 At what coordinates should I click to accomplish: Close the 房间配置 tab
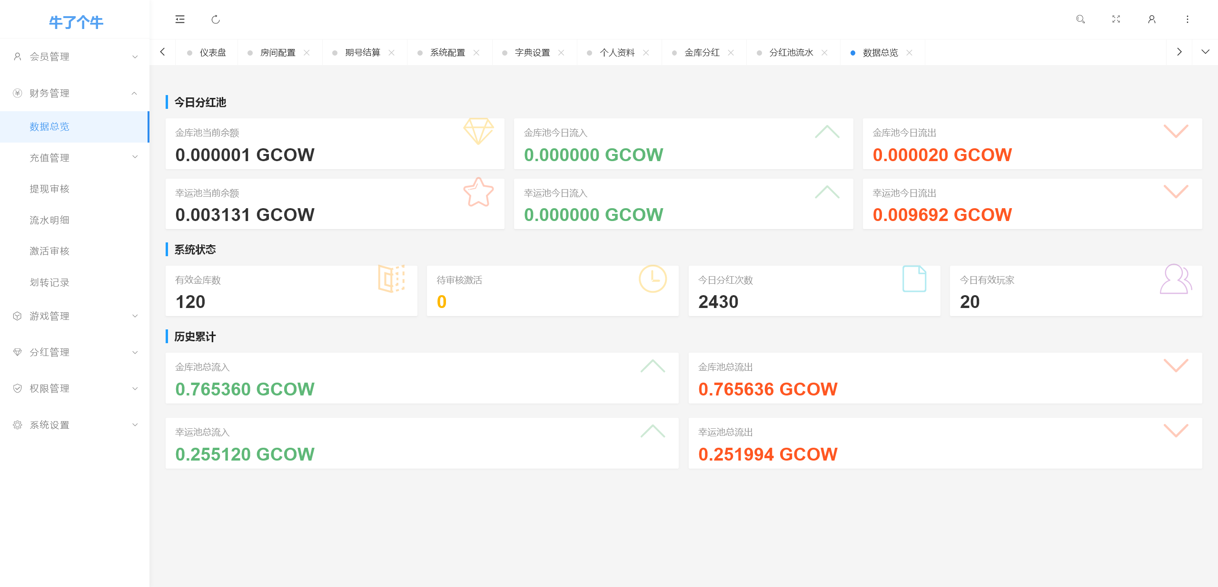(x=307, y=53)
